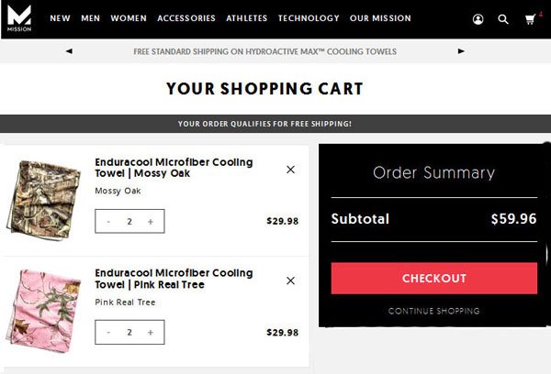Decrease Pink Real Tree towel quantity
This screenshot has width=551, height=374.
108,332
